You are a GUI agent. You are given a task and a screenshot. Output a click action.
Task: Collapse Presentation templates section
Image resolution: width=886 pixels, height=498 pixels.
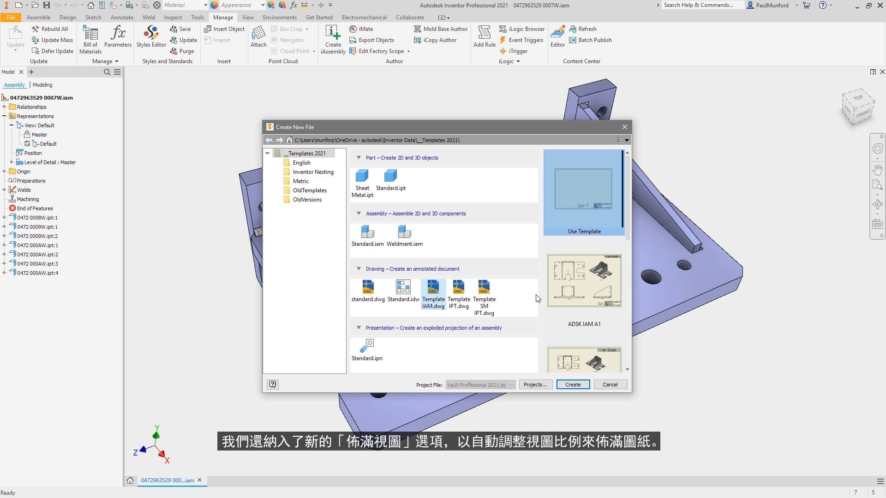coord(359,328)
